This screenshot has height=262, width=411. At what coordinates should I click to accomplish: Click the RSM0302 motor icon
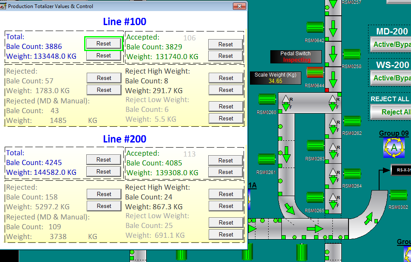point(398,195)
